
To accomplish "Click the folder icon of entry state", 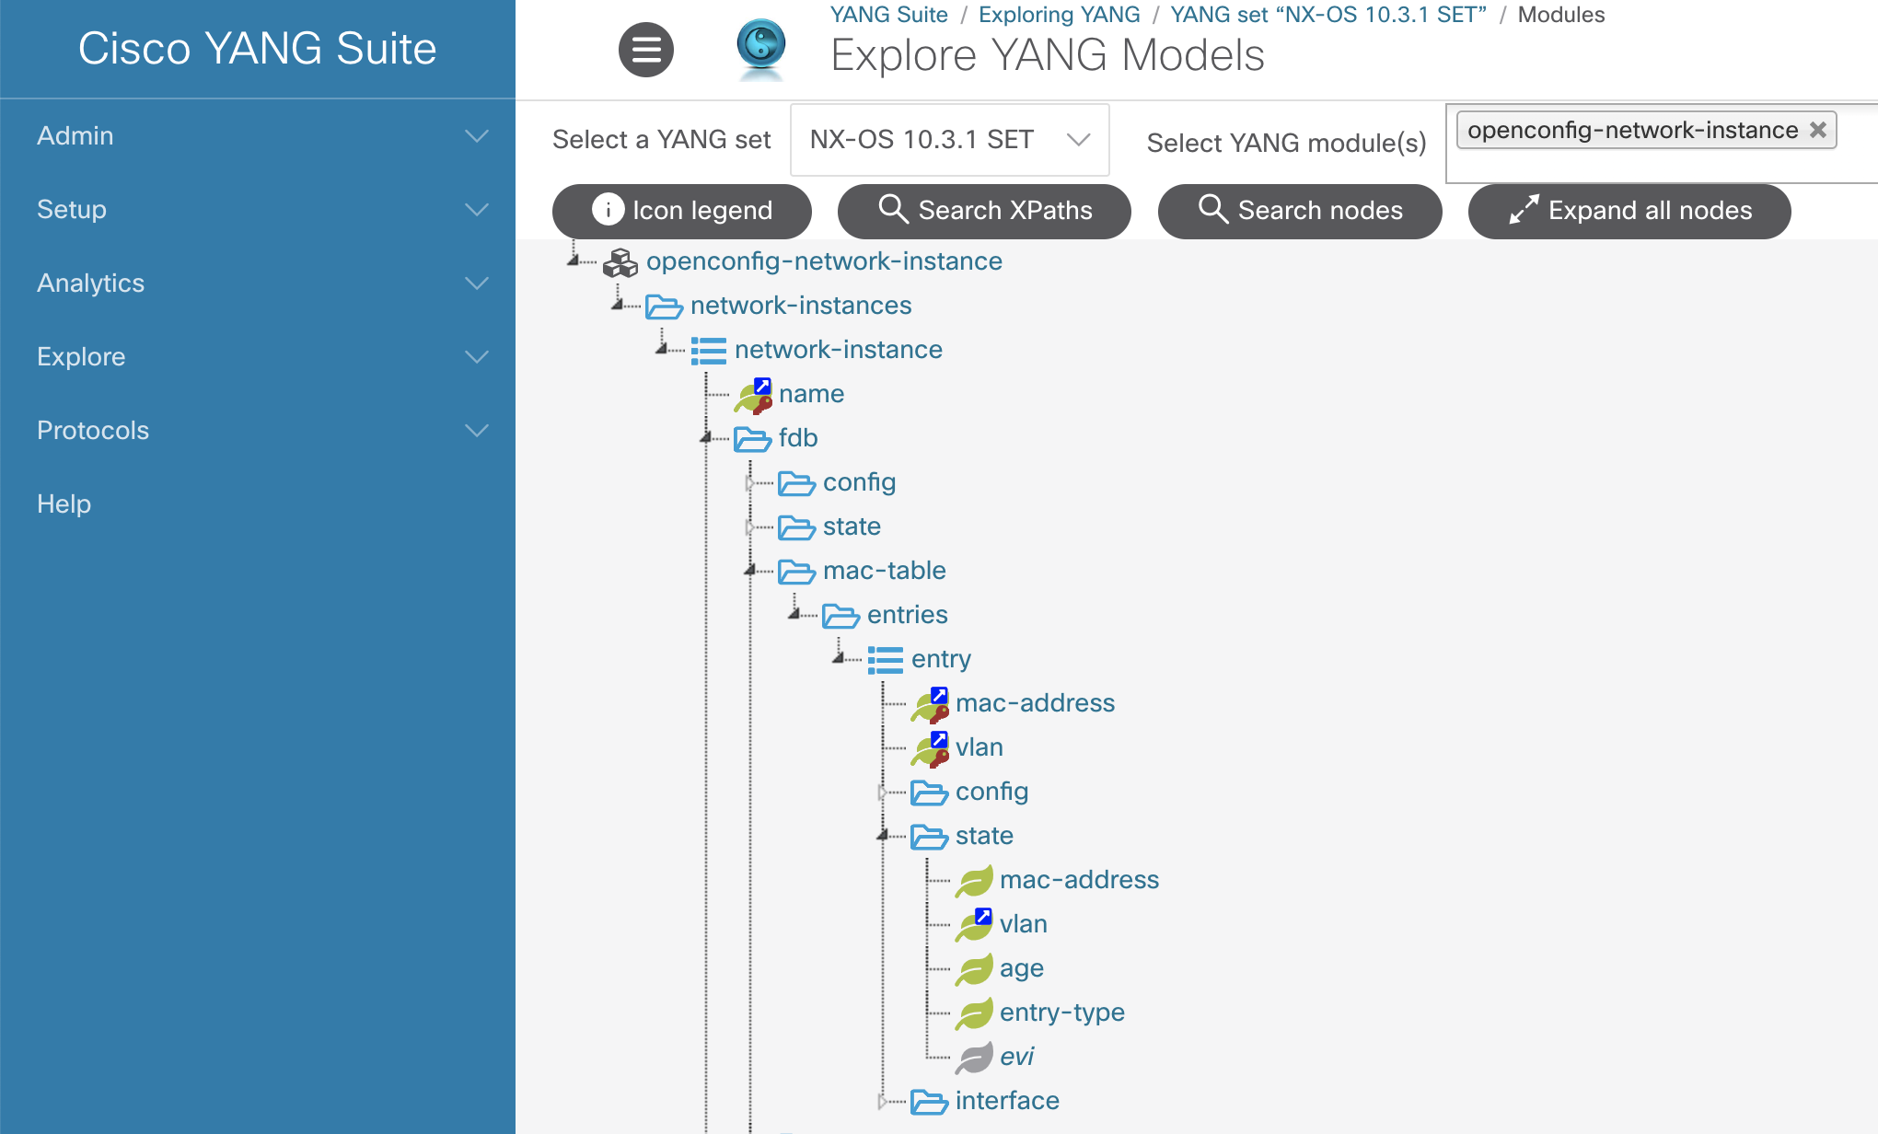I will coord(929,837).
